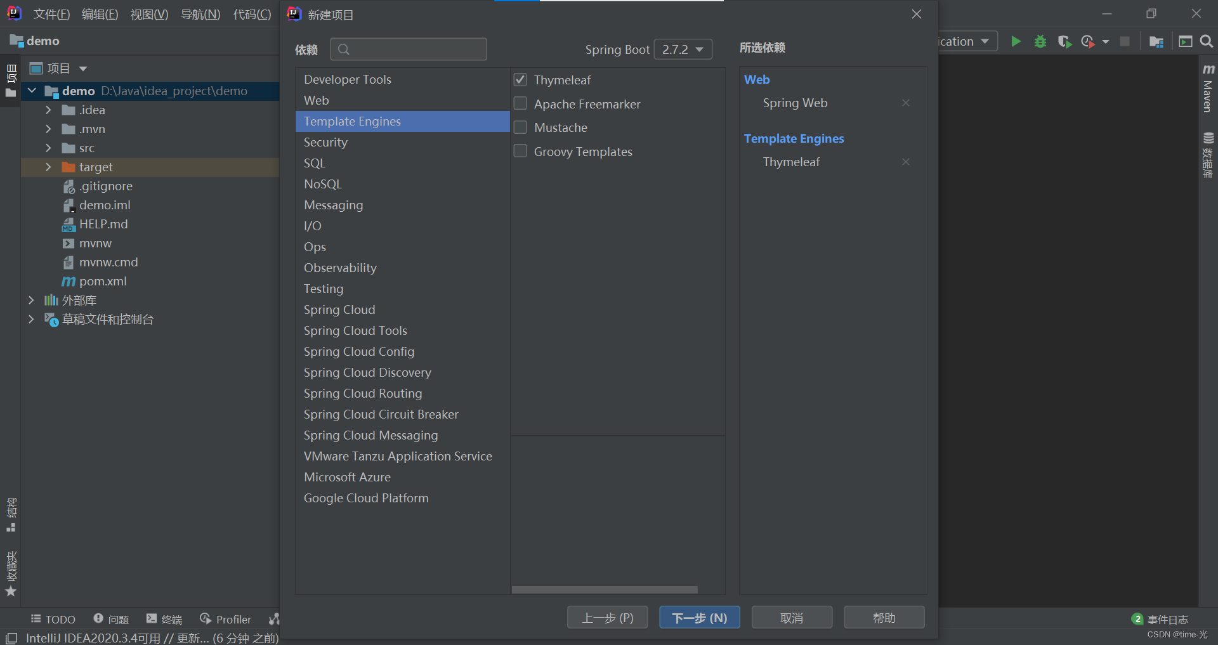Open the Terminal (终端) tool window
The image size is (1218, 645).
(x=164, y=619)
